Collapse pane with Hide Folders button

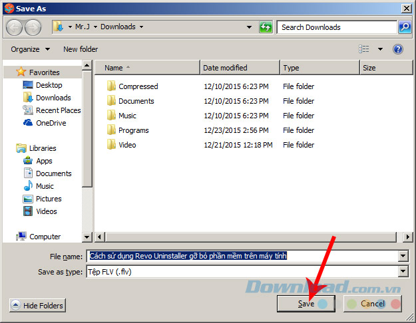pyautogui.click(x=38, y=306)
